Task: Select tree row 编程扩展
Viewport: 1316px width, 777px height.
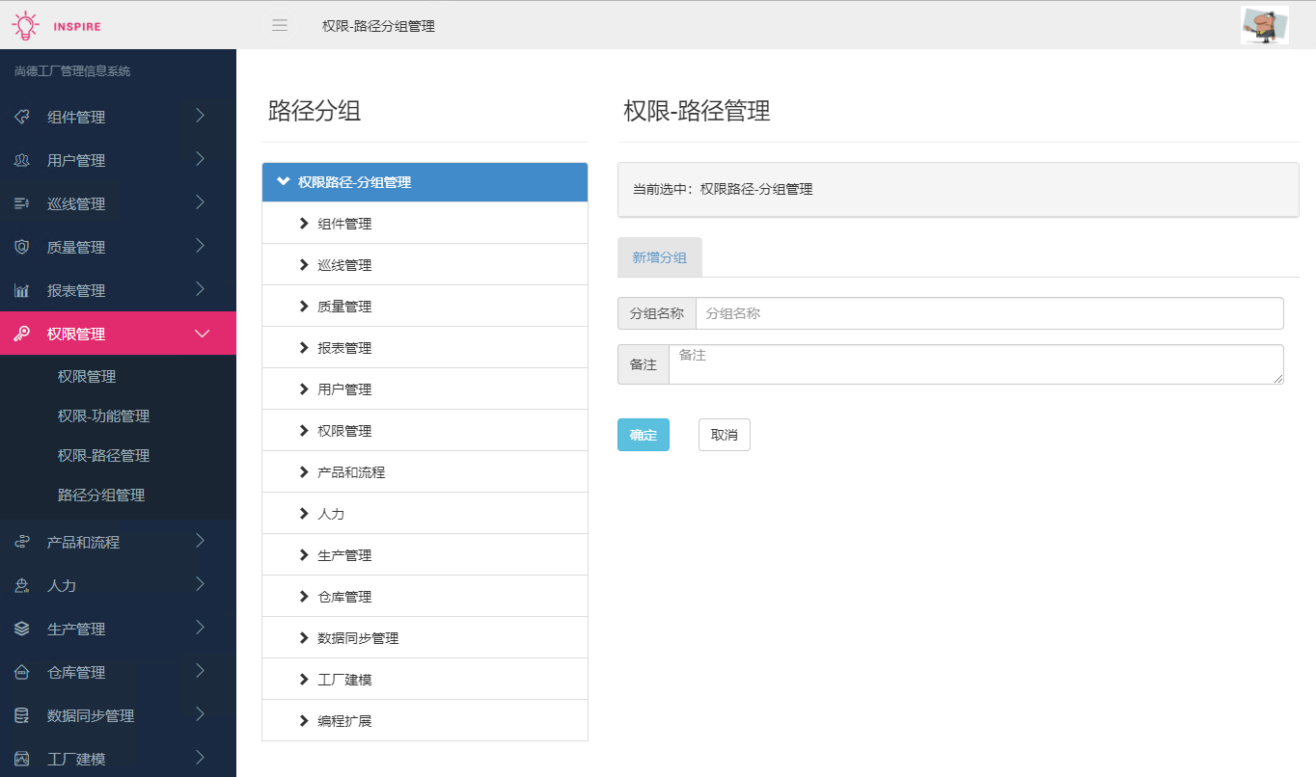Action: [425, 721]
